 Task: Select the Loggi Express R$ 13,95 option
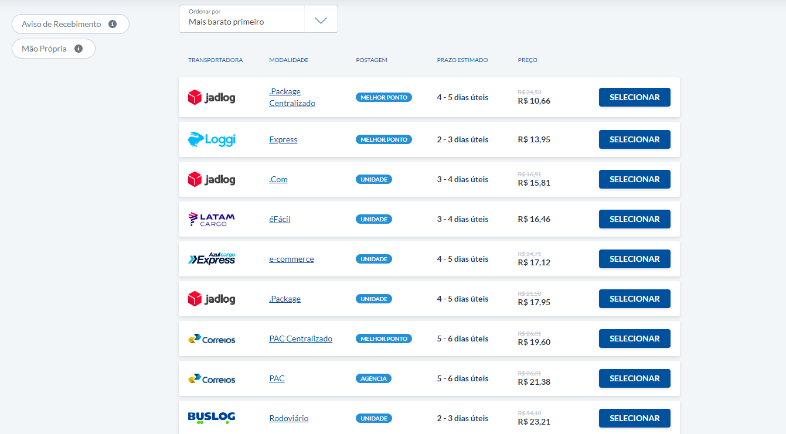[x=634, y=139]
